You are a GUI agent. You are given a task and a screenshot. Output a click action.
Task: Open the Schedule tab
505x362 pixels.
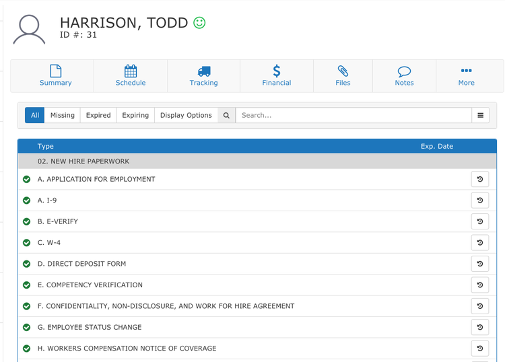131,76
